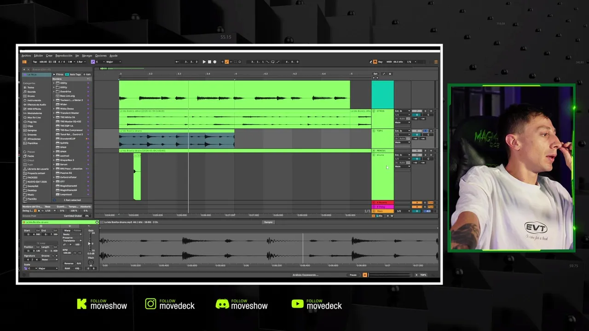589x331 pixels.
Task: Toggle the Loop button in clip view
Action: point(41,243)
